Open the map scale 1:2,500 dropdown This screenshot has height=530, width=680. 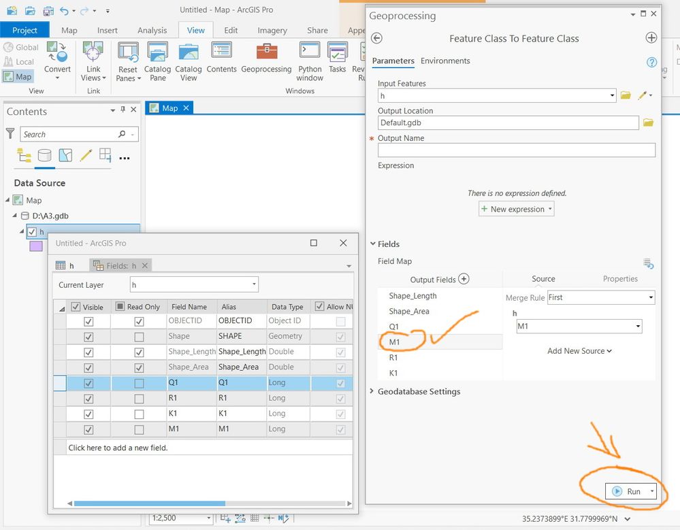[208, 518]
